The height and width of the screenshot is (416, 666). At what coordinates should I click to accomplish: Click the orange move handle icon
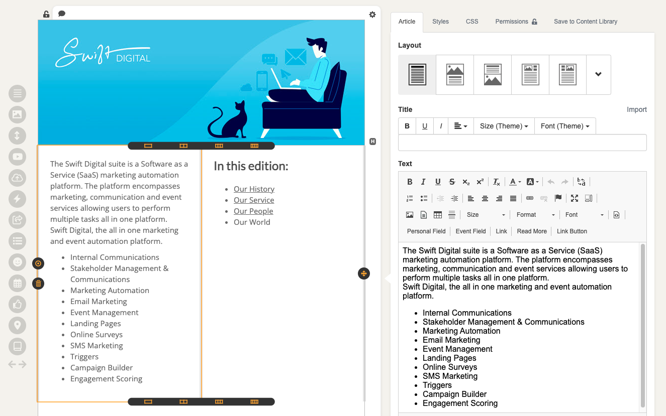pos(364,273)
